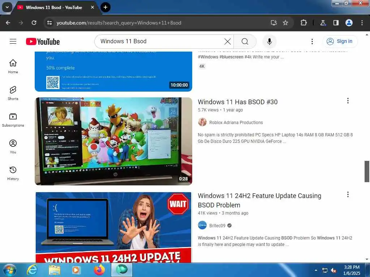Image resolution: width=370 pixels, height=277 pixels.
Task: Open Chrome Labs flask icon
Action: pos(323,23)
